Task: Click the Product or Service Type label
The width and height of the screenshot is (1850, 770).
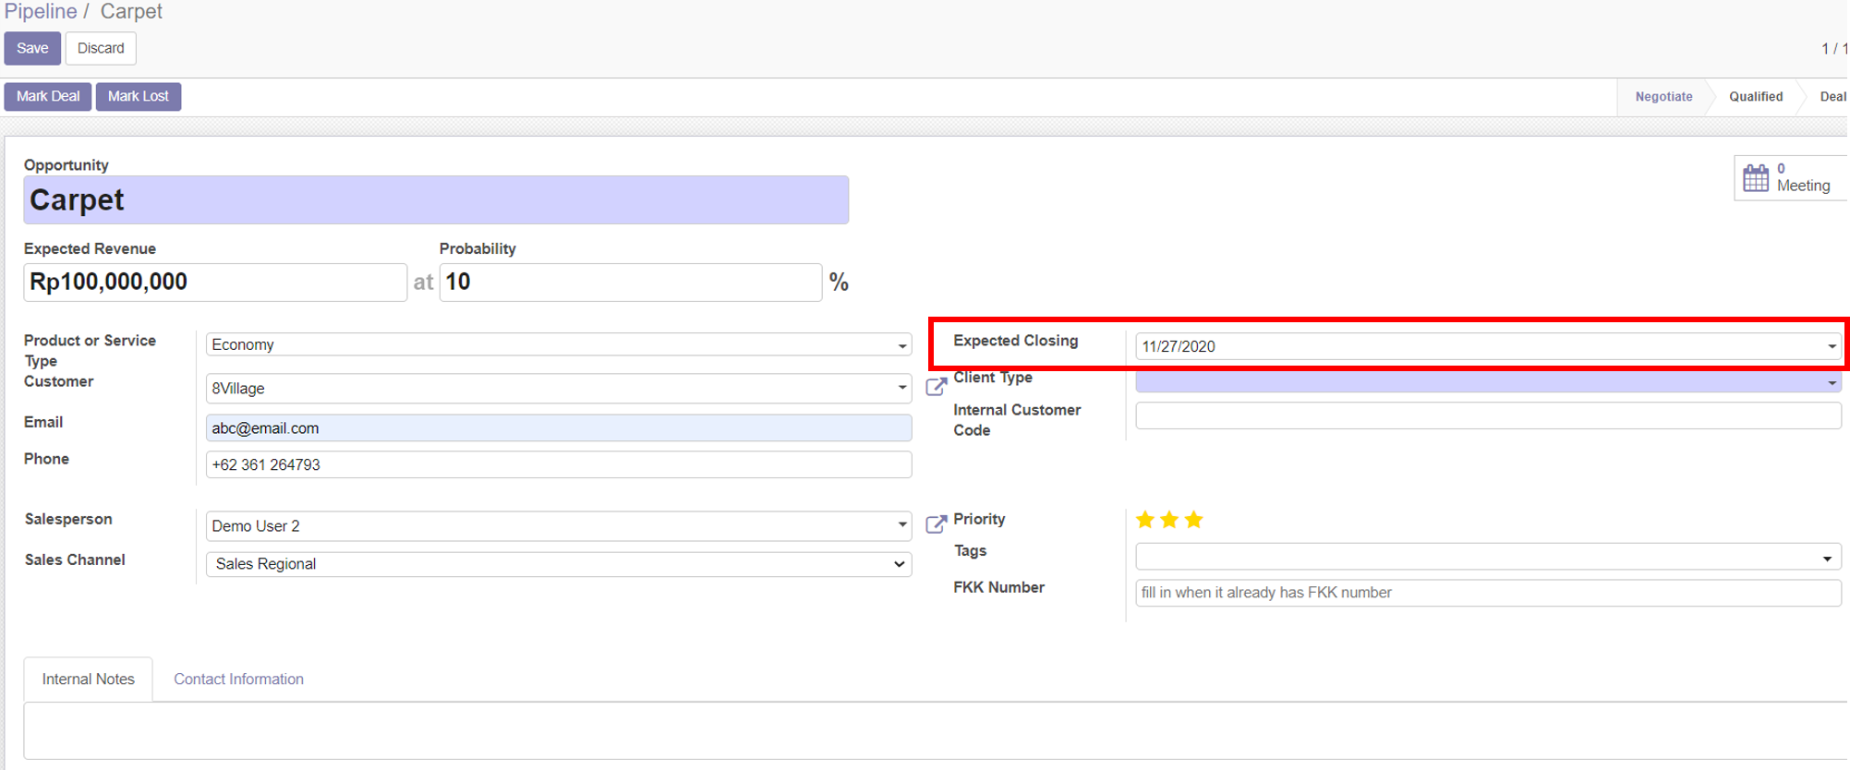Action: (x=90, y=351)
